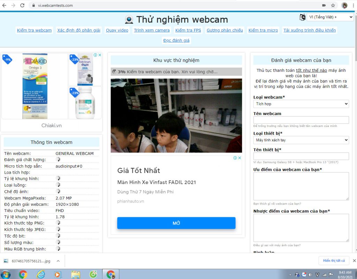
Task: Expand the Loại webcam dropdown
Action: pos(301,104)
